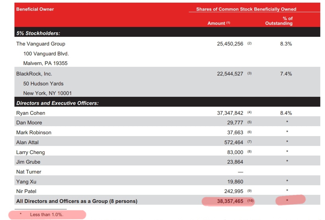Click the 'Mark Robinson' row name
Screen dimensions: 325x220
click(34, 132)
